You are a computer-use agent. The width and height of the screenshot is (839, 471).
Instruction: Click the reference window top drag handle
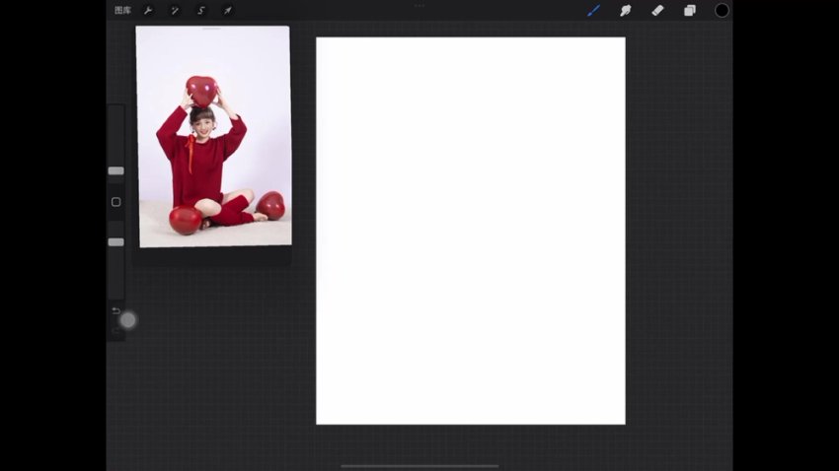pos(212,29)
